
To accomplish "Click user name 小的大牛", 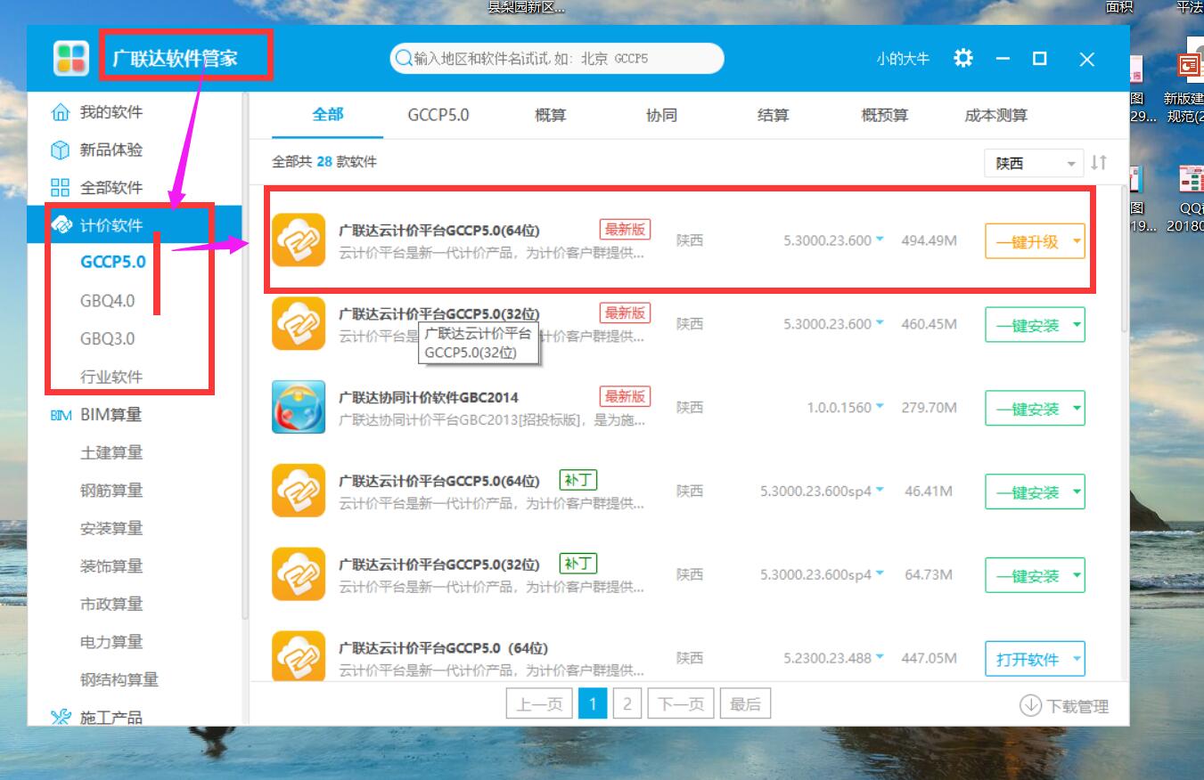I will pyautogui.click(x=902, y=59).
